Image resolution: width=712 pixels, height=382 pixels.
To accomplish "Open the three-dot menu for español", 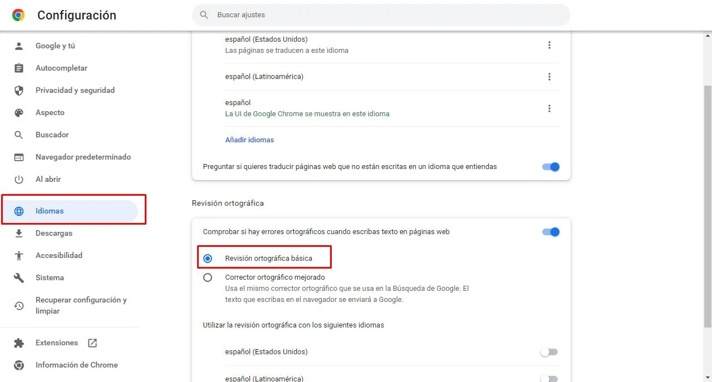I will click(549, 108).
